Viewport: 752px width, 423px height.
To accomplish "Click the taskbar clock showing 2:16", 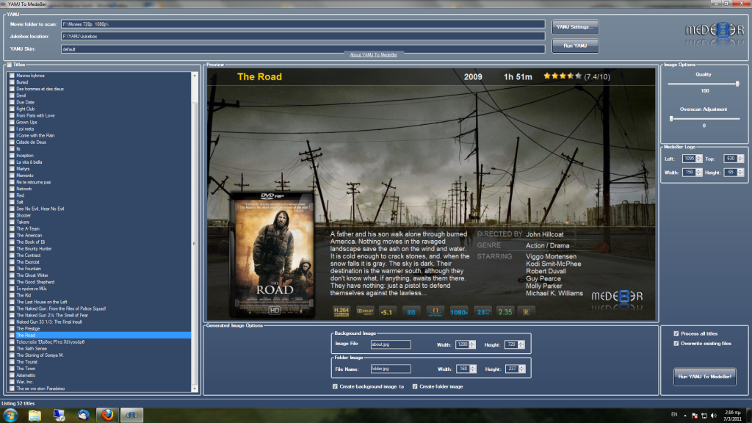I will coord(732,416).
